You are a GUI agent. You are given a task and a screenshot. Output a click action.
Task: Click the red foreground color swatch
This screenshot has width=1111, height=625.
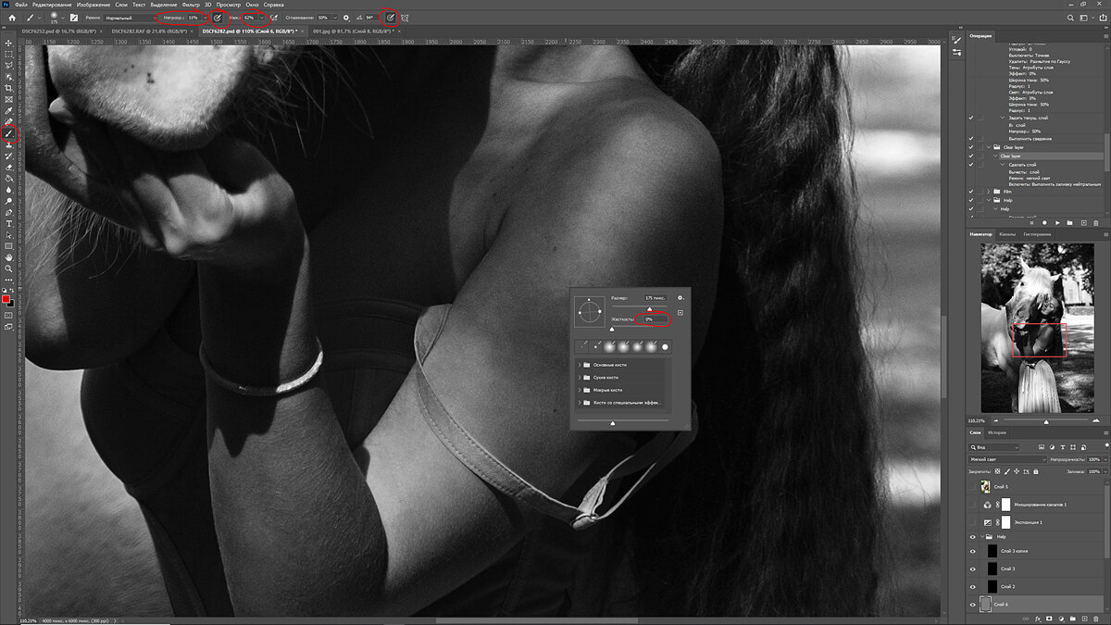pyautogui.click(x=6, y=299)
